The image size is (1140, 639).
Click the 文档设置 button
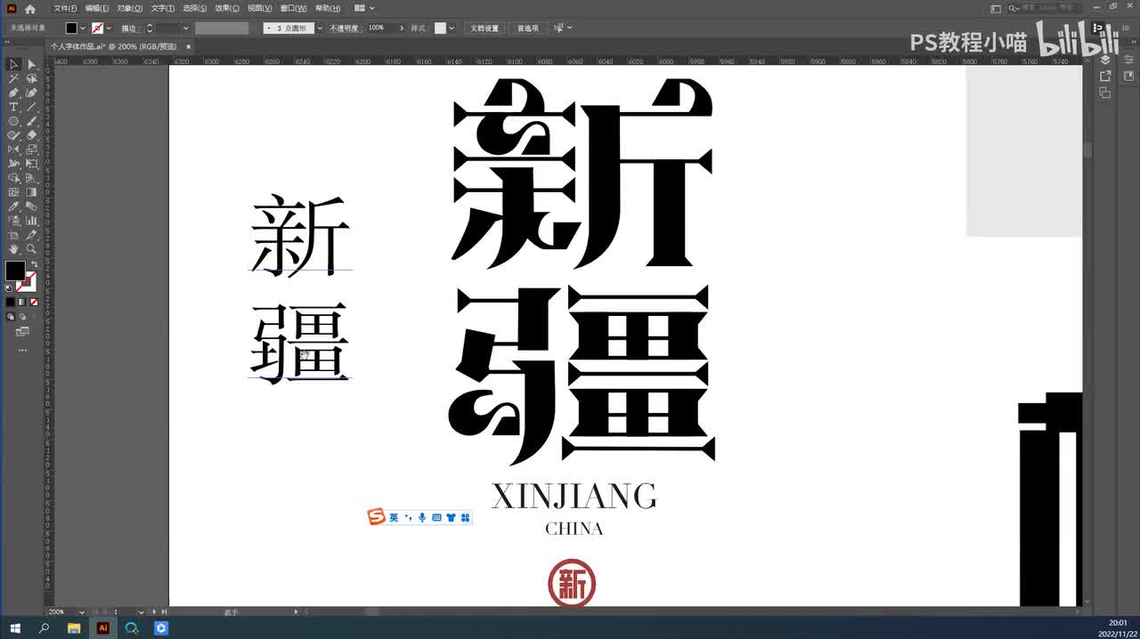pyautogui.click(x=484, y=28)
